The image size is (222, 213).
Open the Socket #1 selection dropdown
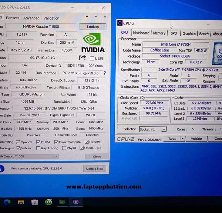153,129
